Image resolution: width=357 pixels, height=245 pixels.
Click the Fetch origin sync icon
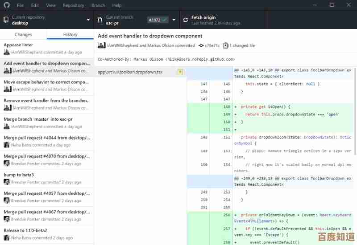tap(185, 20)
